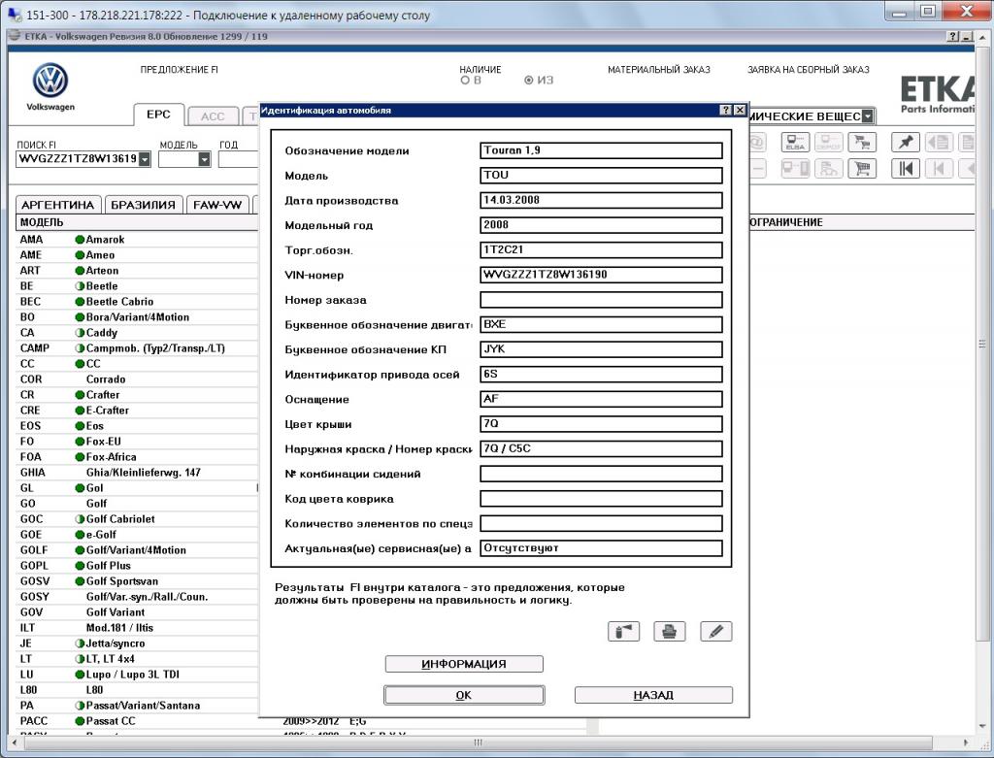Switch to the ACC tab

213,116
